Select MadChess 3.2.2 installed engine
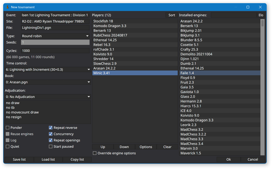The width and height of the screenshot is (272, 169). [220, 134]
